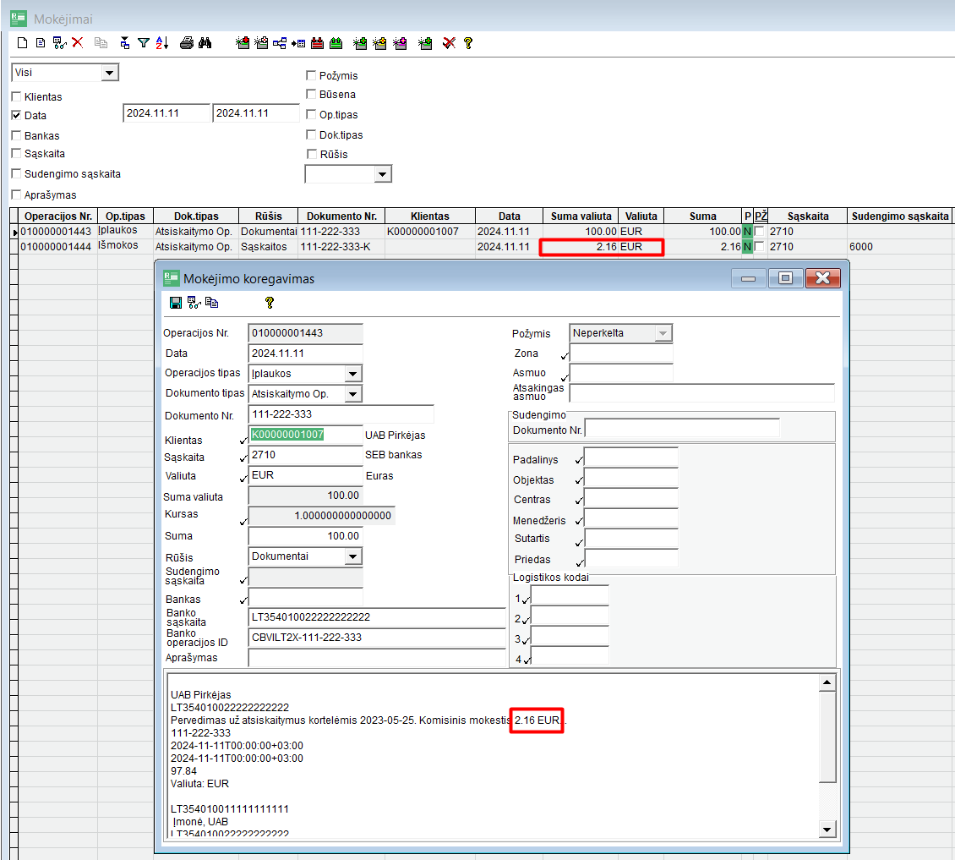Click the help question mark in dialog
The height and width of the screenshot is (860, 955).
(x=270, y=303)
